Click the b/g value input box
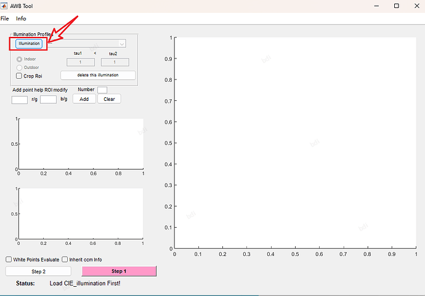Viewport: 425px width, 296px height. [x=48, y=100]
